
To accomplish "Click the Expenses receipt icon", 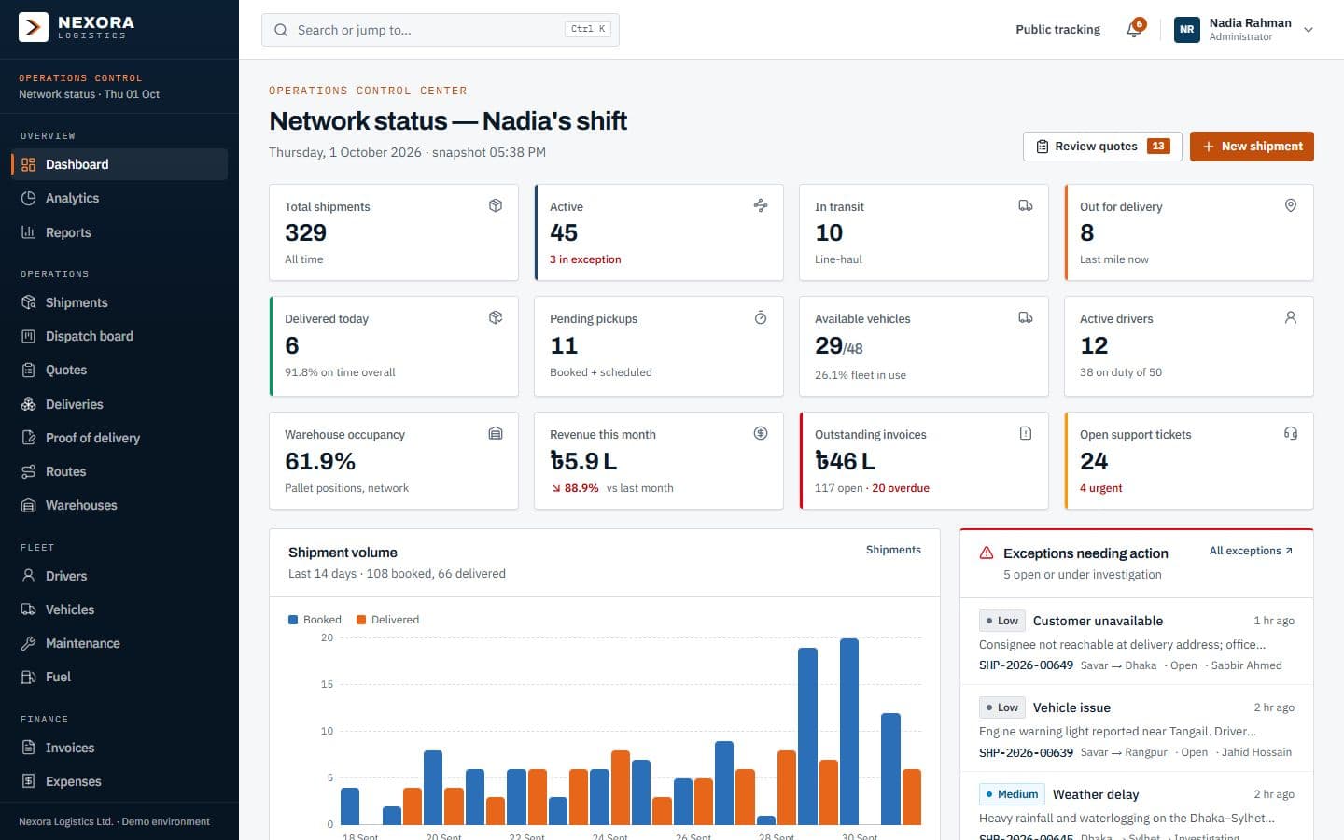I will pos(28,781).
